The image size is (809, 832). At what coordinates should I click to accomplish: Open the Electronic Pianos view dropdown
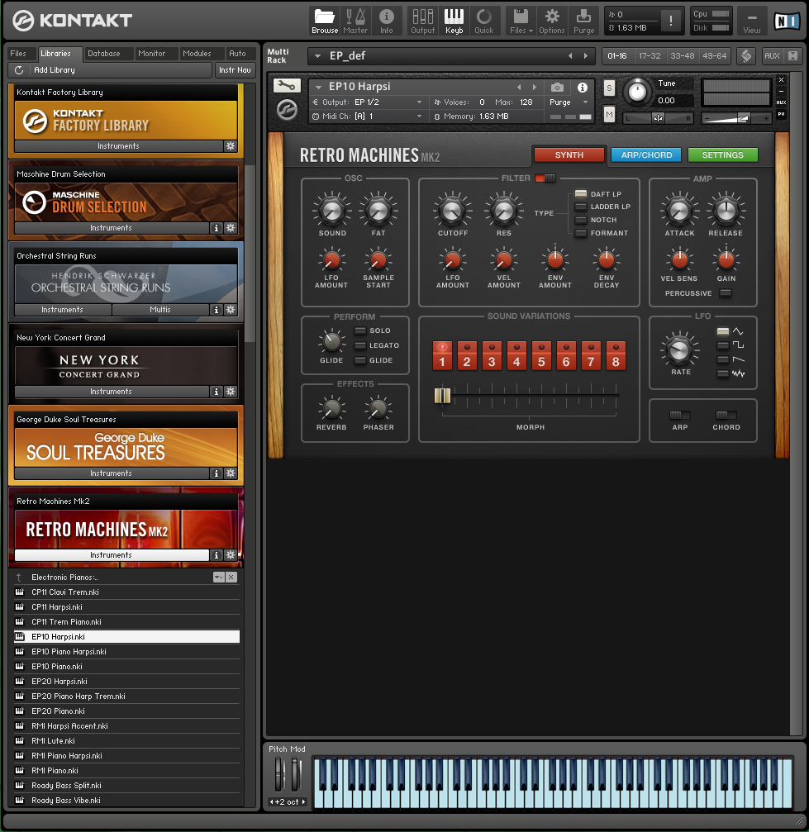(x=219, y=578)
